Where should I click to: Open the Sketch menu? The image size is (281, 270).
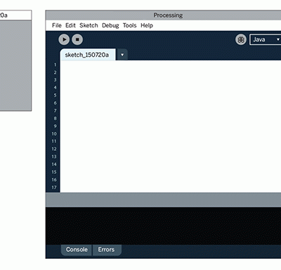click(x=89, y=25)
